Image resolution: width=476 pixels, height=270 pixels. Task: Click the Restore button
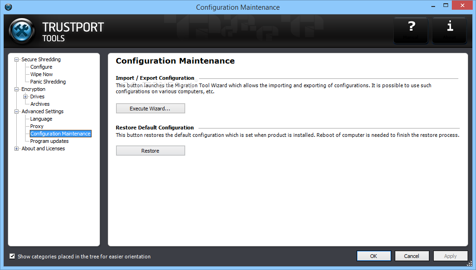(150, 151)
